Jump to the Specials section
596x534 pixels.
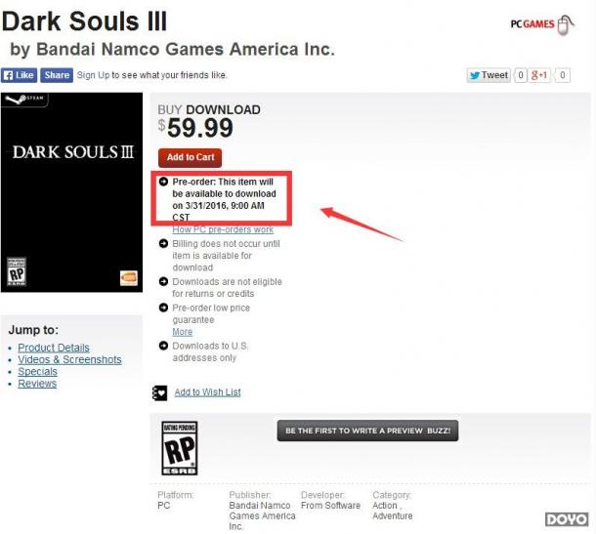(38, 371)
